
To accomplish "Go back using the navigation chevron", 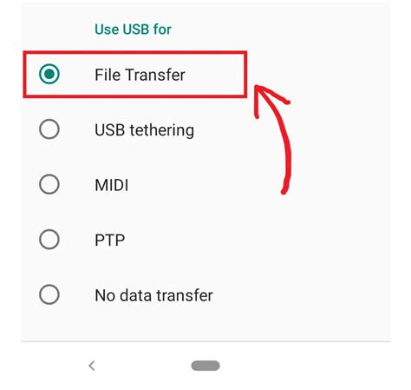I will point(92,366).
